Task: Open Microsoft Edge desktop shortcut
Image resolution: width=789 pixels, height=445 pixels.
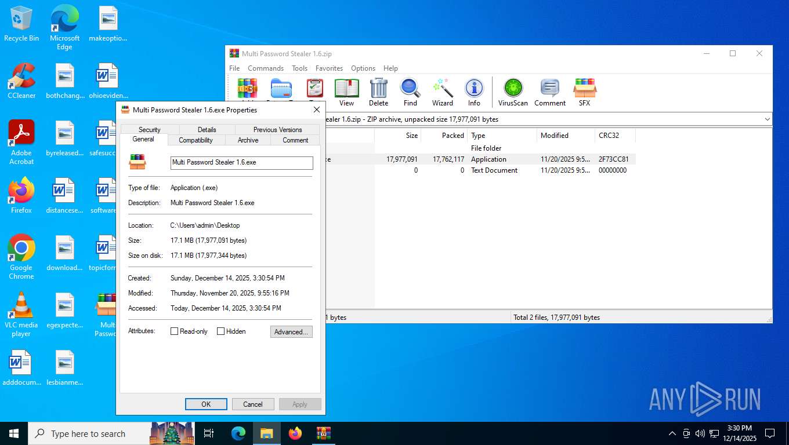Action: [x=64, y=27]
